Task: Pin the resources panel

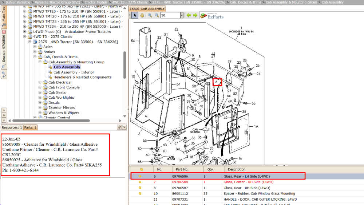Action: [119, 127]
